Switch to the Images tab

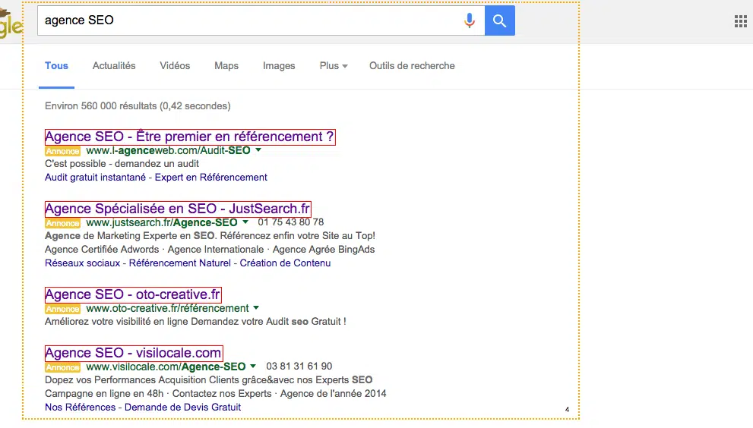coord(279,66)
